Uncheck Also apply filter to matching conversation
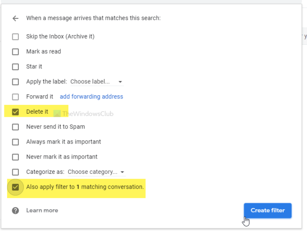The image size is (307, 234). pyautogui.click(x=16, y=187)
